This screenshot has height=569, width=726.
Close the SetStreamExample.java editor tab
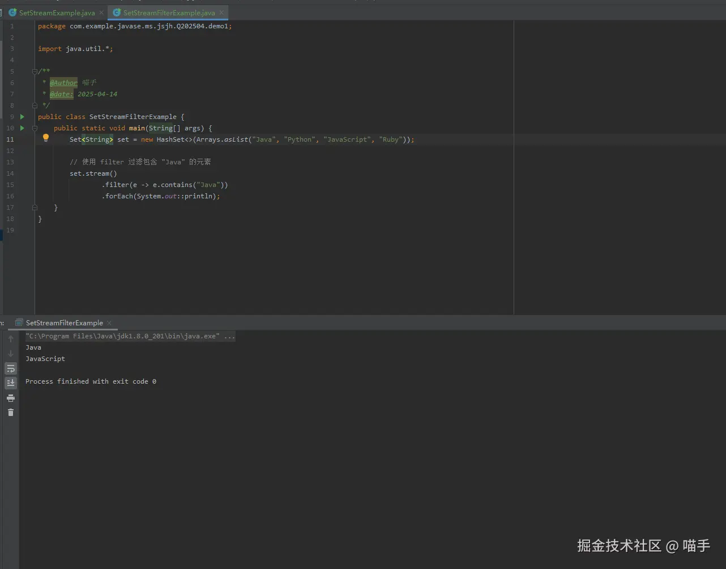coord(101,12)
